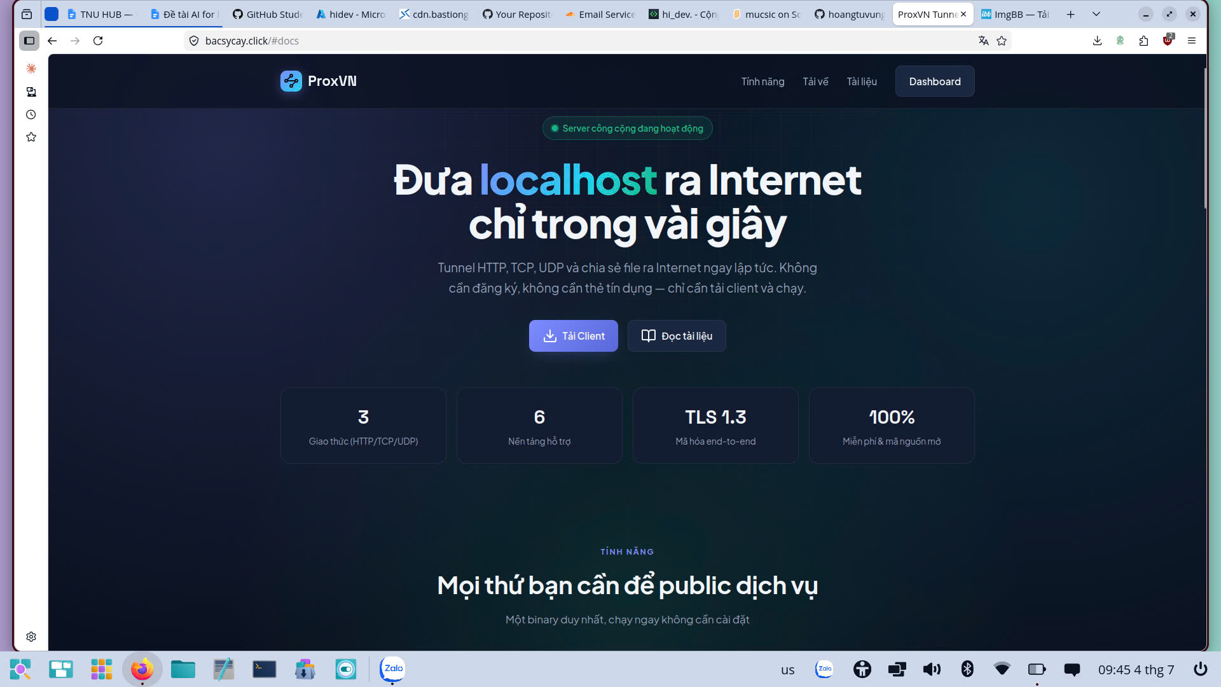
Task: Go back with the back arrow
Action: [x=52, y=41]
